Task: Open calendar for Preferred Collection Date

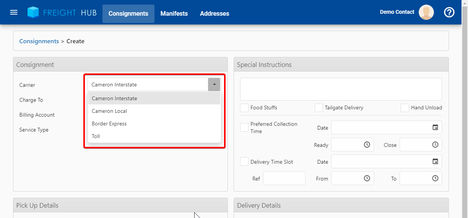Action: click(435, 127)
